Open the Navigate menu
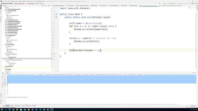Image resolution: width=198 pixels, height=111 pixels. pyautogui.click(x=12, y=1)
